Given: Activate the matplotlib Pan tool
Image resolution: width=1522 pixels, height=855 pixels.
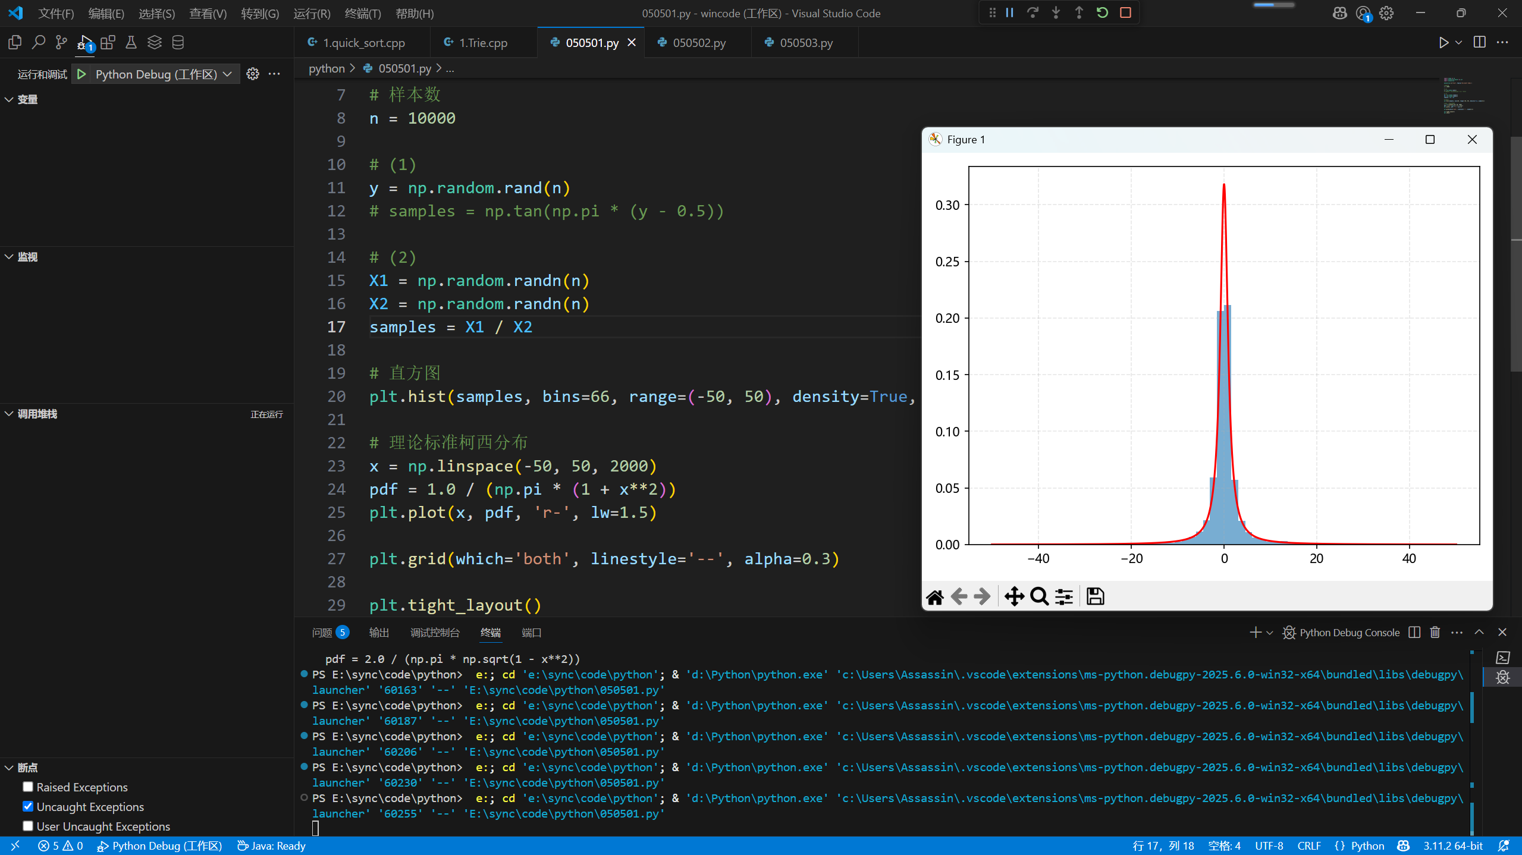Looking at the screenshot, I should 1014,596.
